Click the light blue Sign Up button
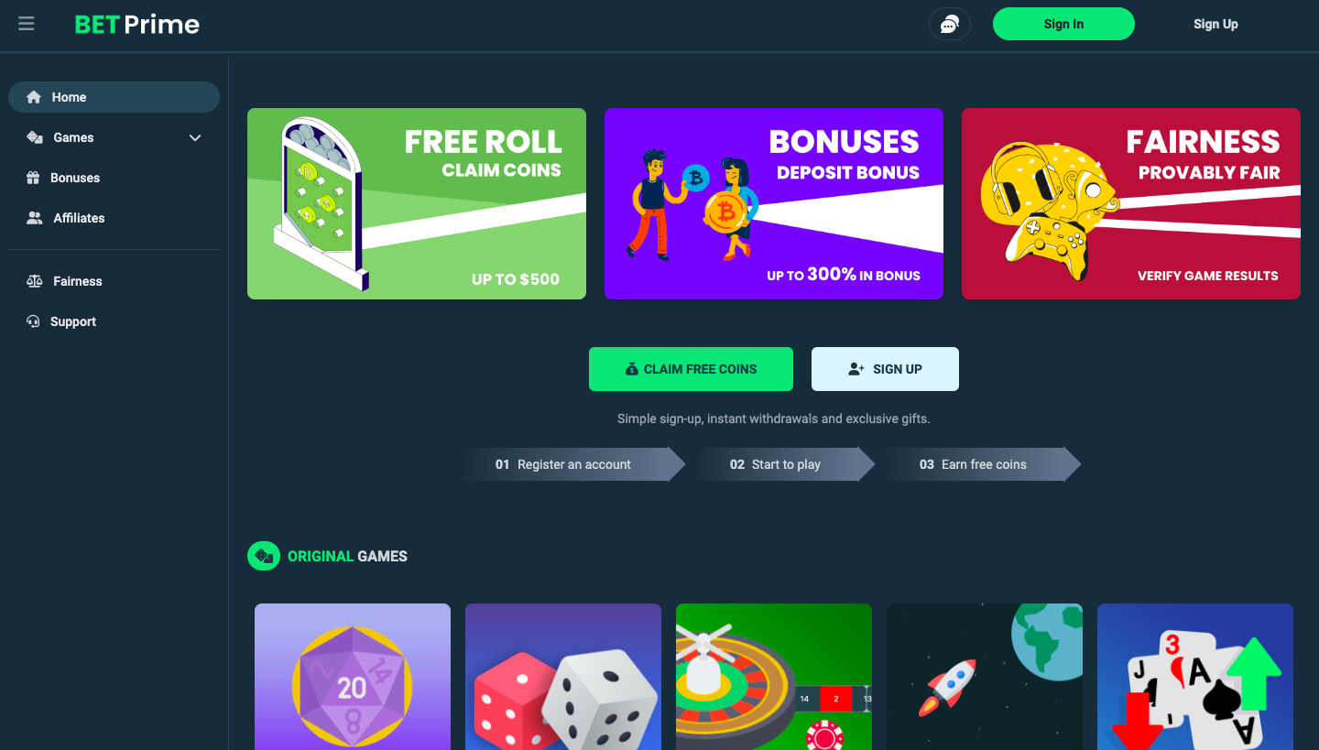The width and height of the screenshot is (1319, 750). pos(885,369)
